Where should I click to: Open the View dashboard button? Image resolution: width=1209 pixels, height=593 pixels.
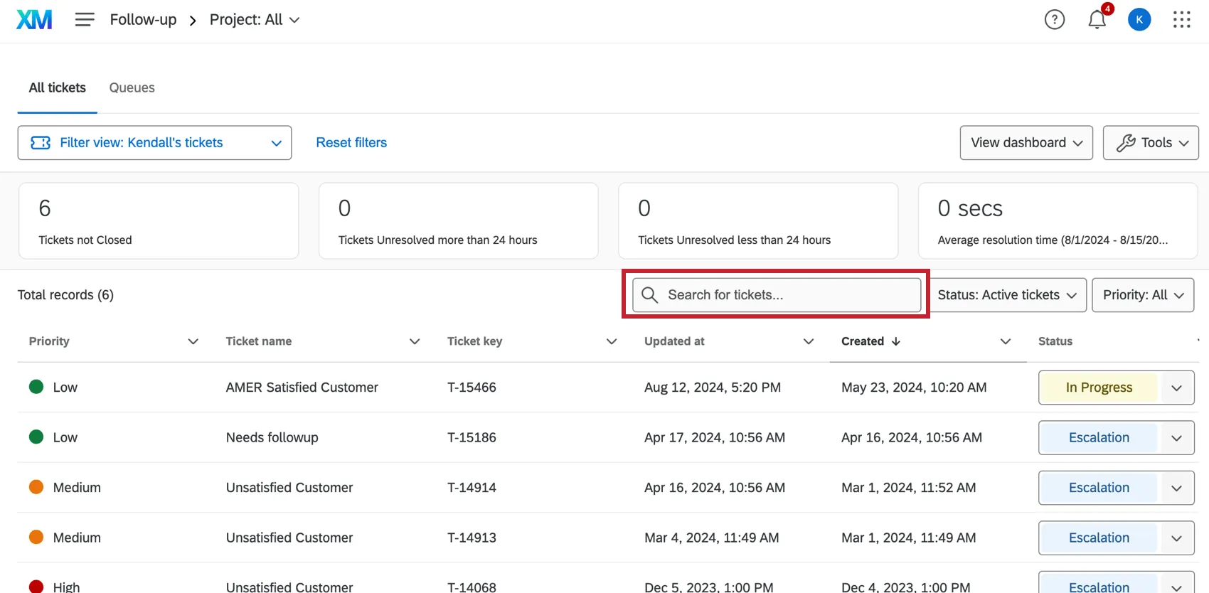point(1026,143)
